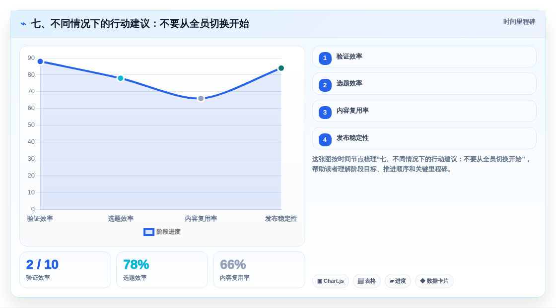
Task: Click the x-axis label 发布稳定性
Action: [x=281, y=219]
